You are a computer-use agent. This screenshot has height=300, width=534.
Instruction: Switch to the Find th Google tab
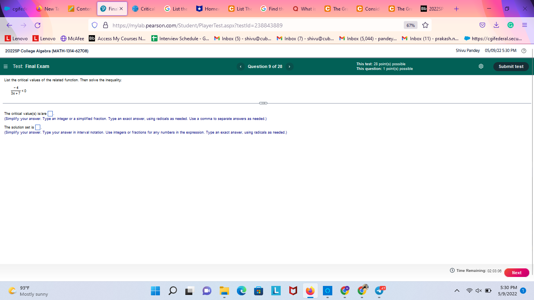coord(272,9)
